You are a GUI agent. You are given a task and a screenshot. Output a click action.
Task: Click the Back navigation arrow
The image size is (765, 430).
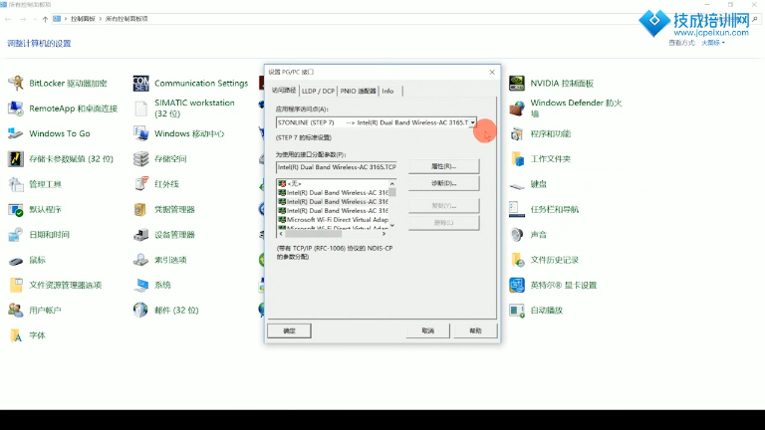(x=8, y=19)
